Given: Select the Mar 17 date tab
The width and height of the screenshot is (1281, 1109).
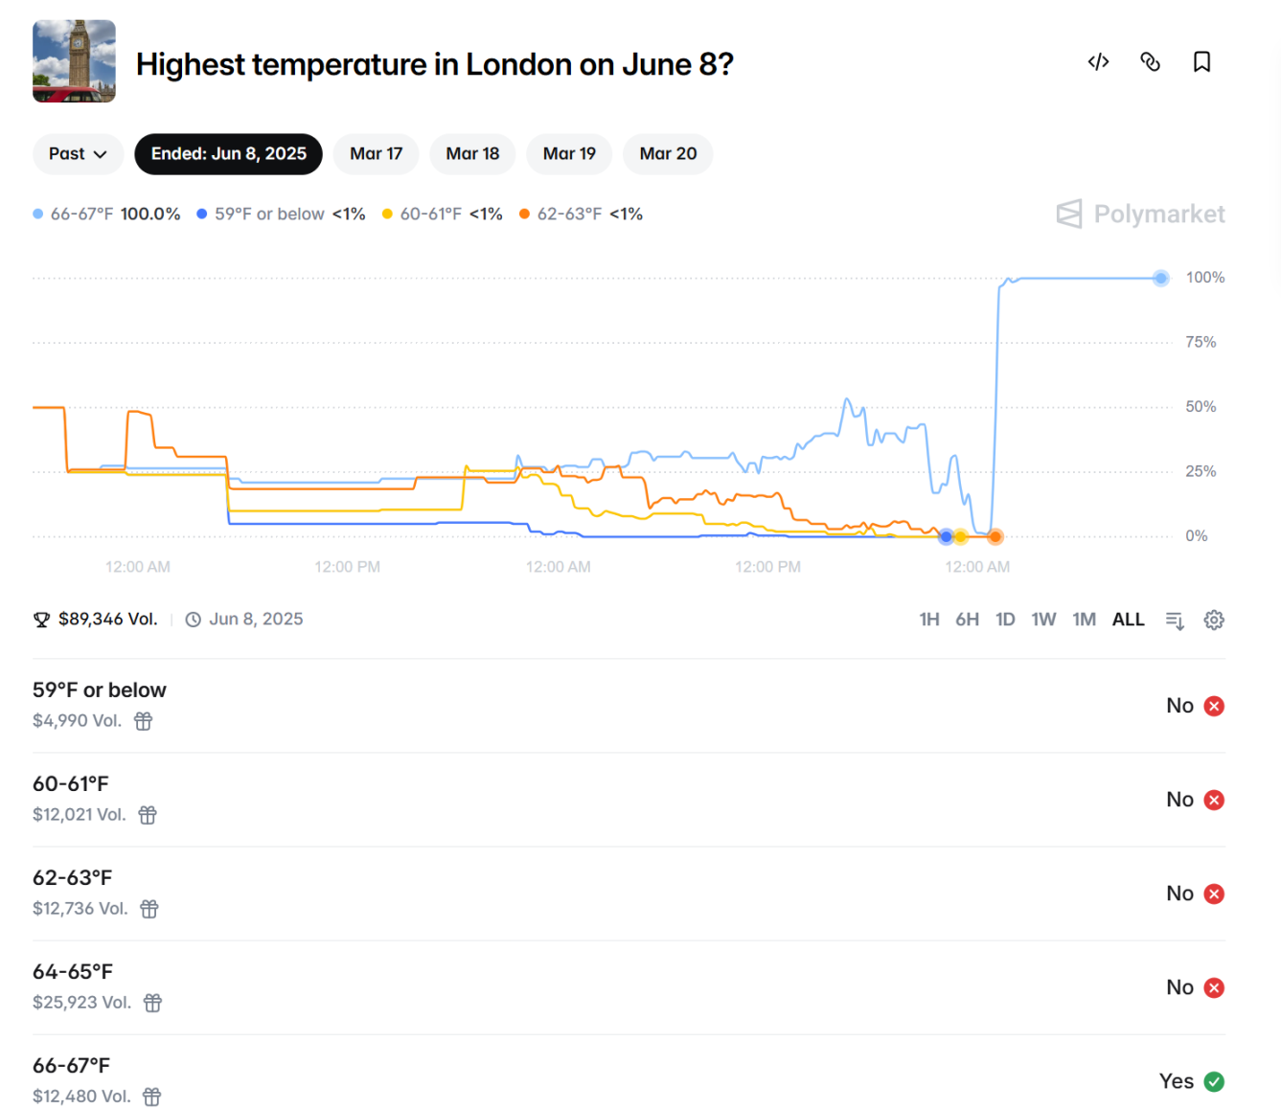Looking at the screenshot, I should click(376, 154).
